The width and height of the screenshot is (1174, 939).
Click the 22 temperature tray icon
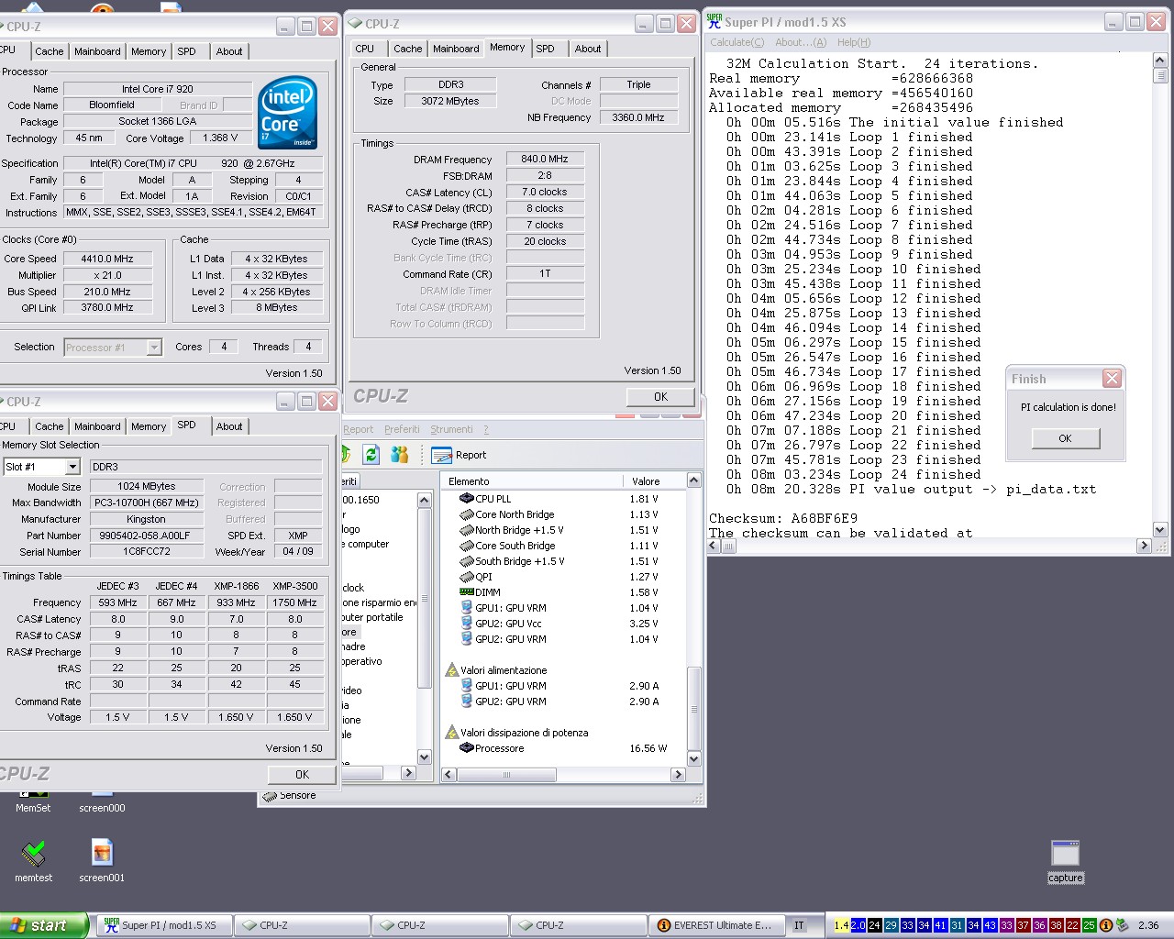coord(1072,925)
